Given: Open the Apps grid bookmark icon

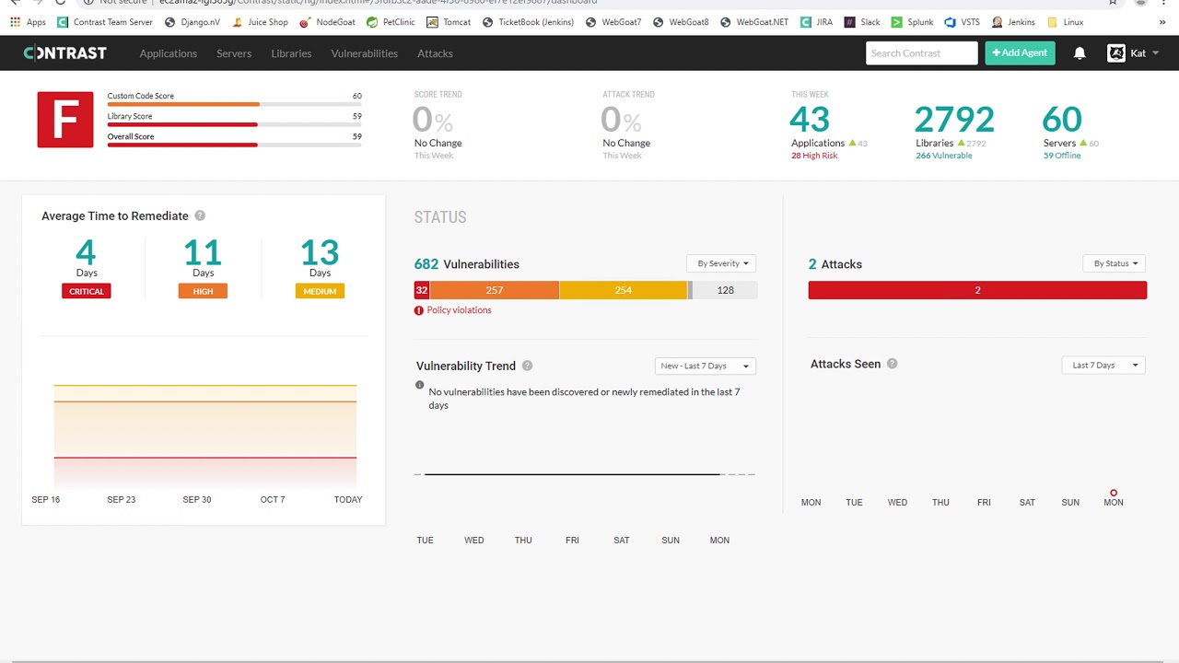Looking at the screenshot, I should coord(15,22).
